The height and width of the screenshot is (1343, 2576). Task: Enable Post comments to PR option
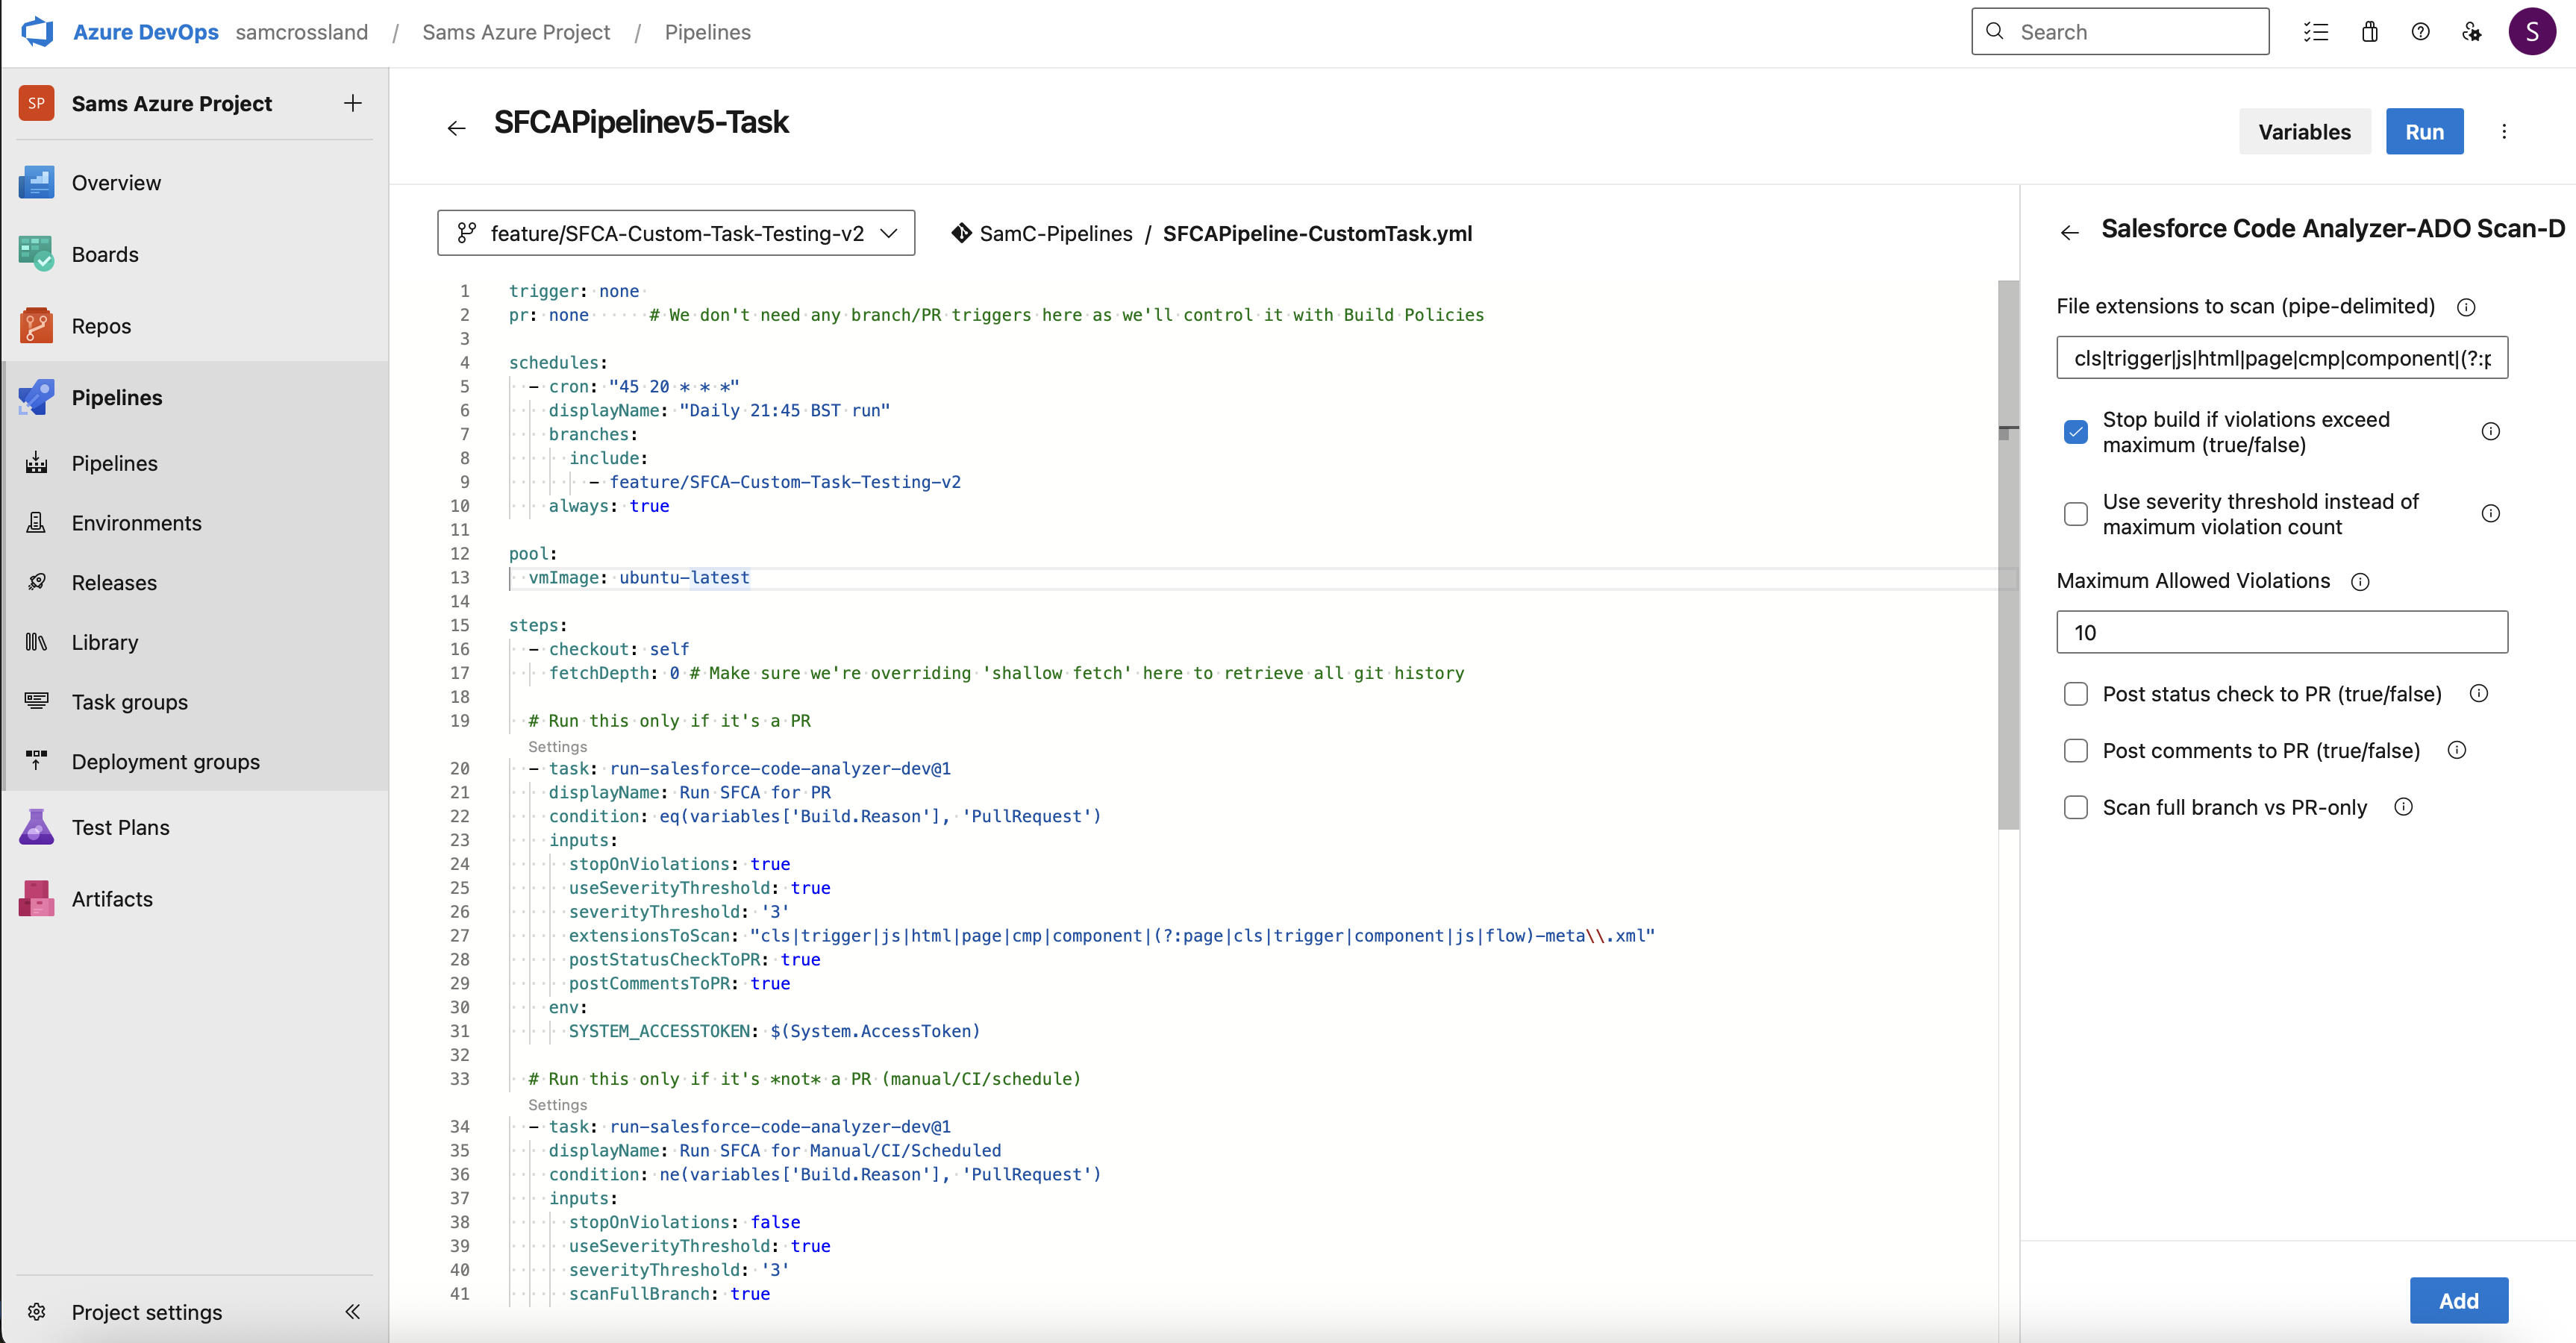(x=2076, y=750)
